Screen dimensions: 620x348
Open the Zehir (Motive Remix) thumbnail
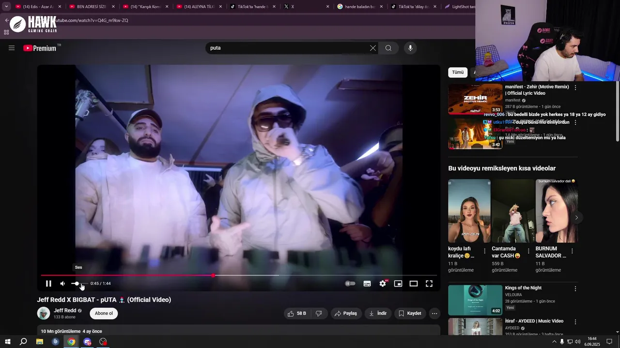coord(475,99)
